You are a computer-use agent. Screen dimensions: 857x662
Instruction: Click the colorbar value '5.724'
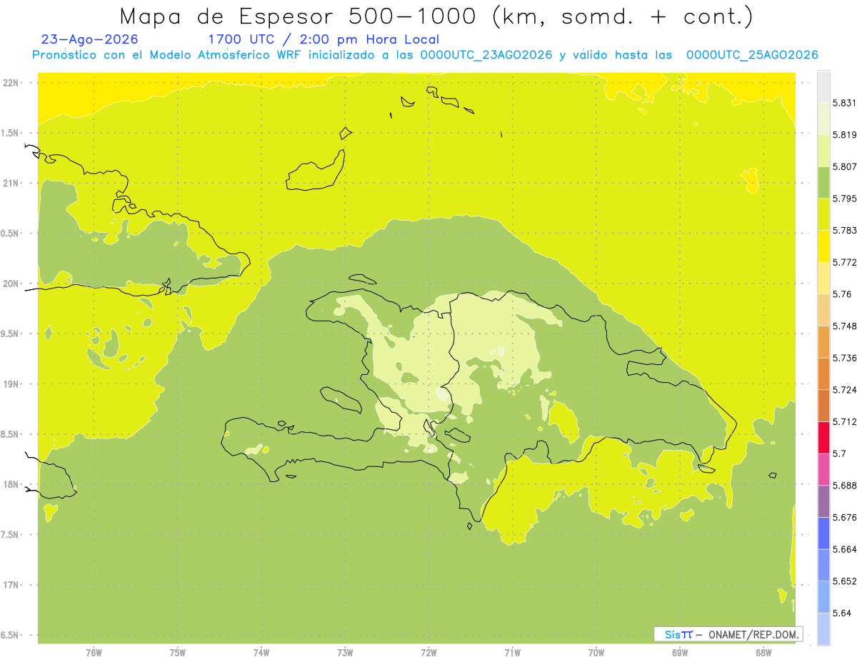pyautogui.click(x=844, y=390)
